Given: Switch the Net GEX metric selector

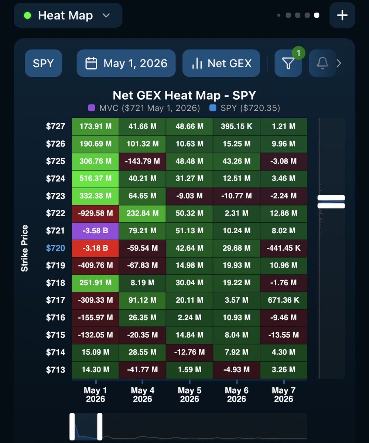Looking at the screenshot, I should coord(221,63).
